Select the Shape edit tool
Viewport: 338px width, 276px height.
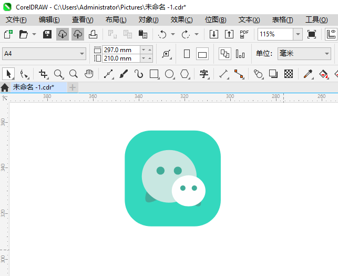(24, 74)
